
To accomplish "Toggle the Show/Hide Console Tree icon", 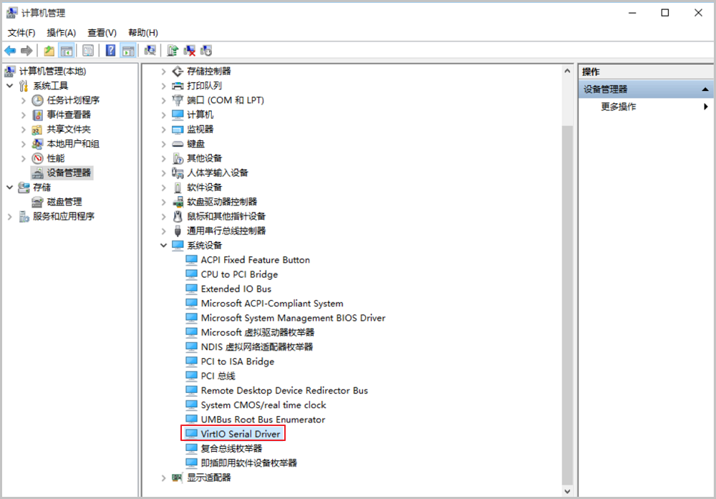I will [x=67, y=51].
